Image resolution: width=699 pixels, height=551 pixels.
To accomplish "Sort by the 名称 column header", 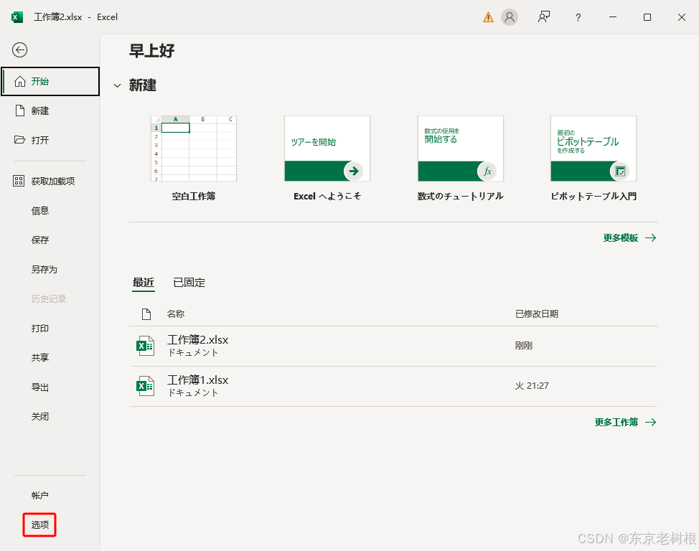I will click(176, 314).
